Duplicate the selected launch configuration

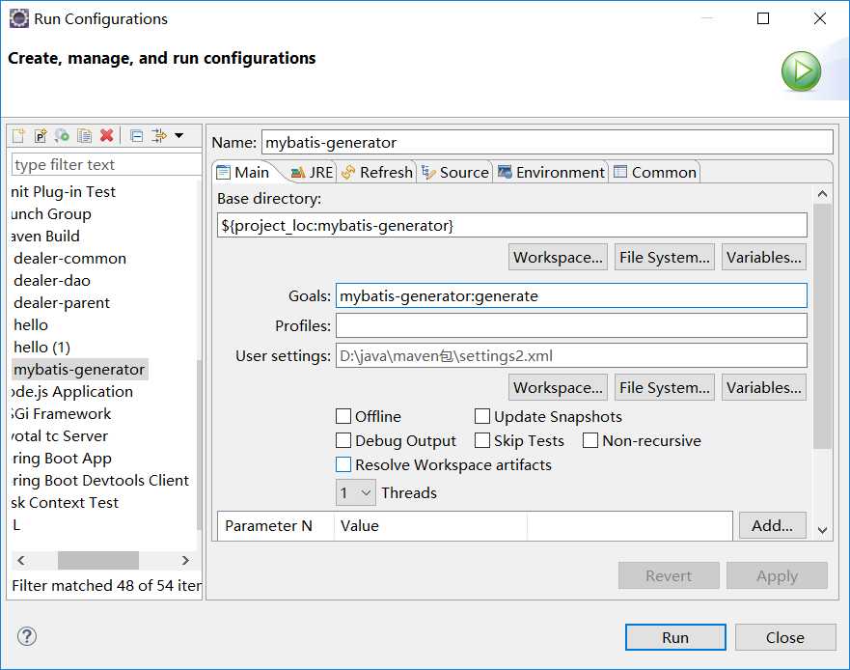(85, 135)
